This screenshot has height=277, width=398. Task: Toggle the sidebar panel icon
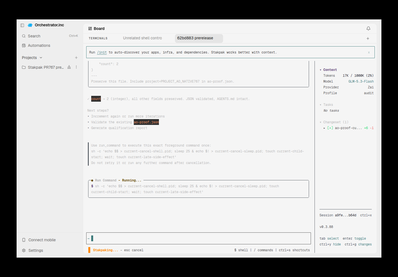(22, 25)
